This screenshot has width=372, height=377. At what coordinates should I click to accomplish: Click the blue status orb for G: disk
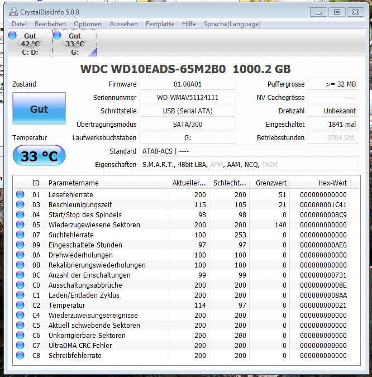pyautogui.click(x=57, y=35)
